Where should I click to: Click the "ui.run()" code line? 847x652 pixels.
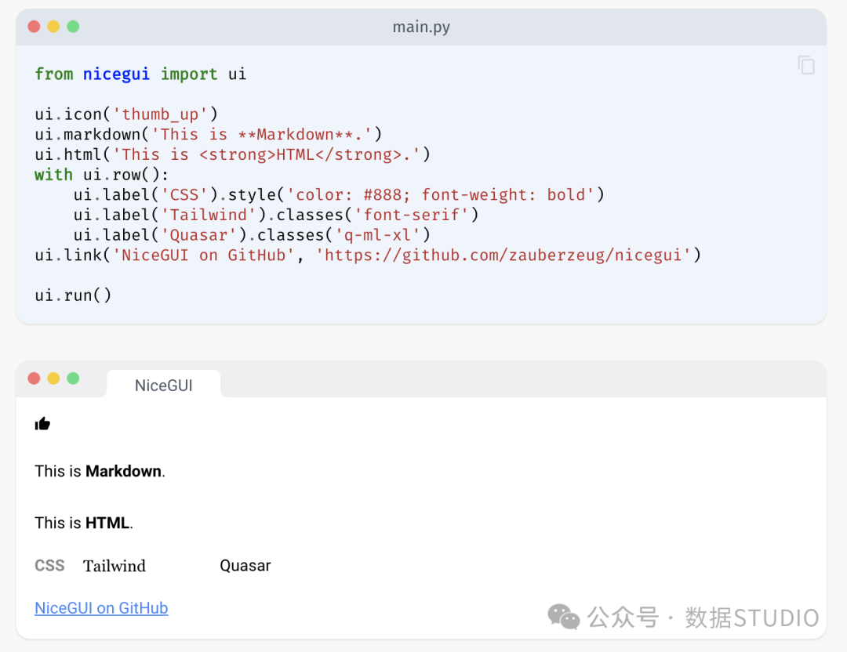click(73, 295)
